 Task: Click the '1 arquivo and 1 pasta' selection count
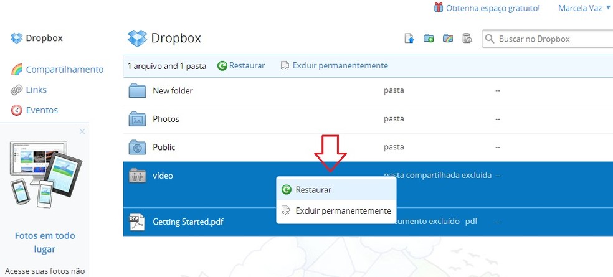(167, 66)
